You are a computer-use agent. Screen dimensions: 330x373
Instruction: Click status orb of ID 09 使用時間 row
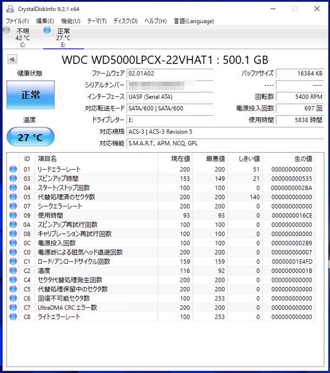[x=13, y=215]
